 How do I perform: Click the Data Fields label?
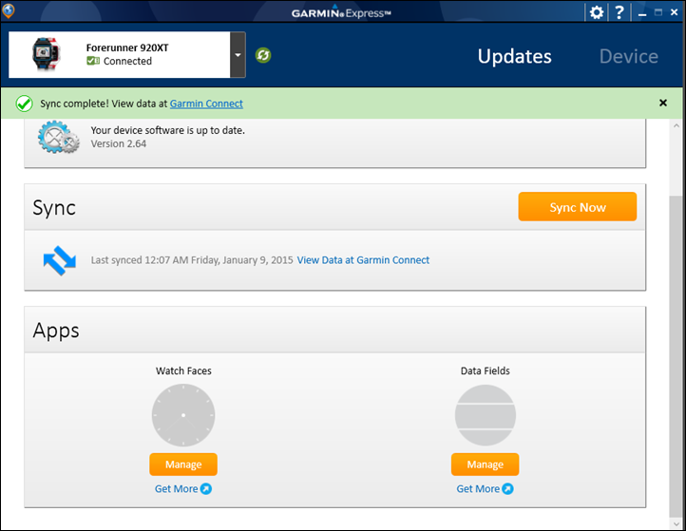point(486,370)
